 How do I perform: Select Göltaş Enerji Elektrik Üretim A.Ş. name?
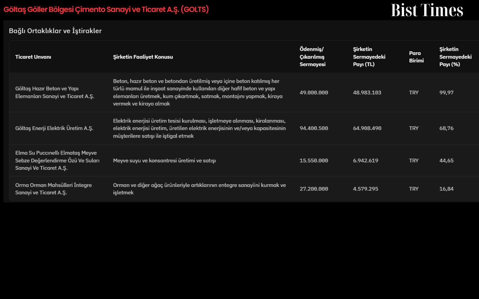pos(54,128)
